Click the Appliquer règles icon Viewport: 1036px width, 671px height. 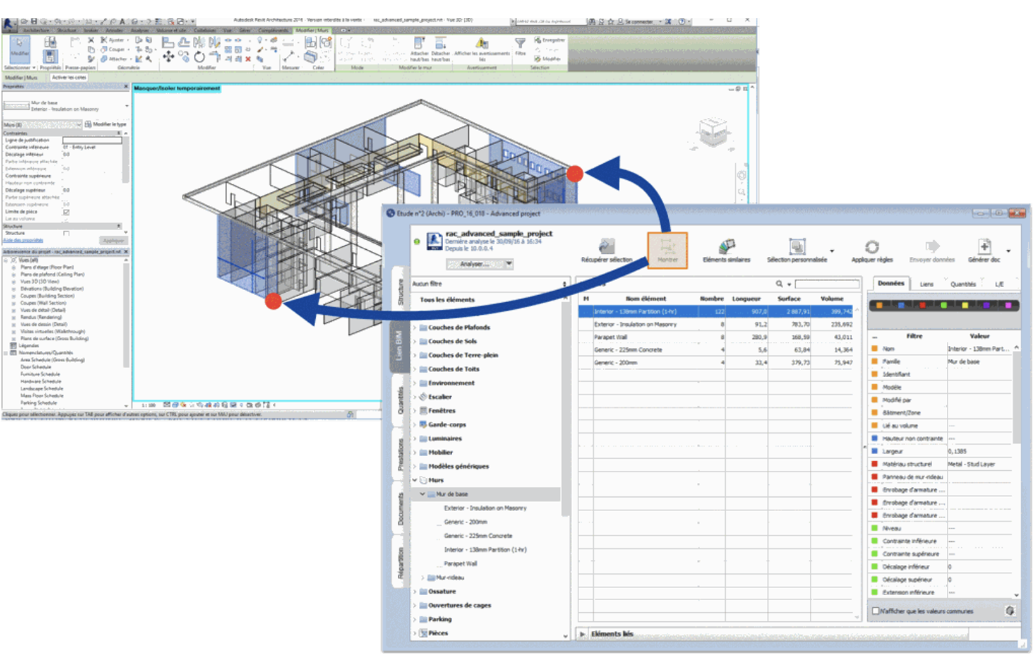pyautogui.click(x=872, y=246)
